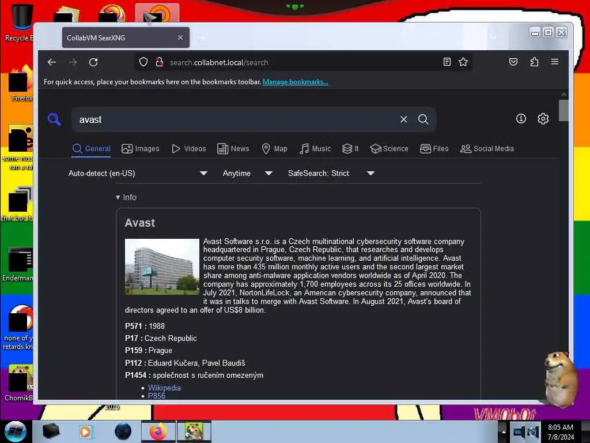This screenshot has height=443, width=590.
Task: Click the address bar URL
Action: click(219, 62)
